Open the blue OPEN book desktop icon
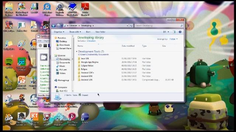The image size is (236, 132). pos(72,9)
